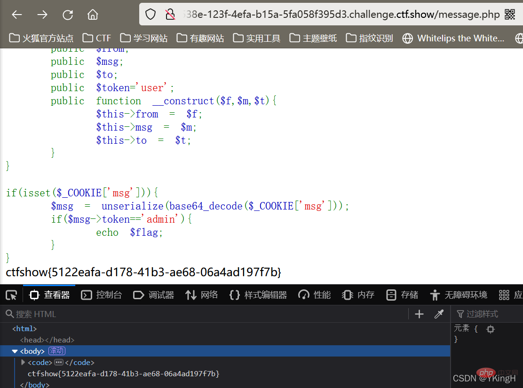Screen dimensions: 523x388
Task: Open the Whitelips the White bookmark
Action: tap(453, 39)
